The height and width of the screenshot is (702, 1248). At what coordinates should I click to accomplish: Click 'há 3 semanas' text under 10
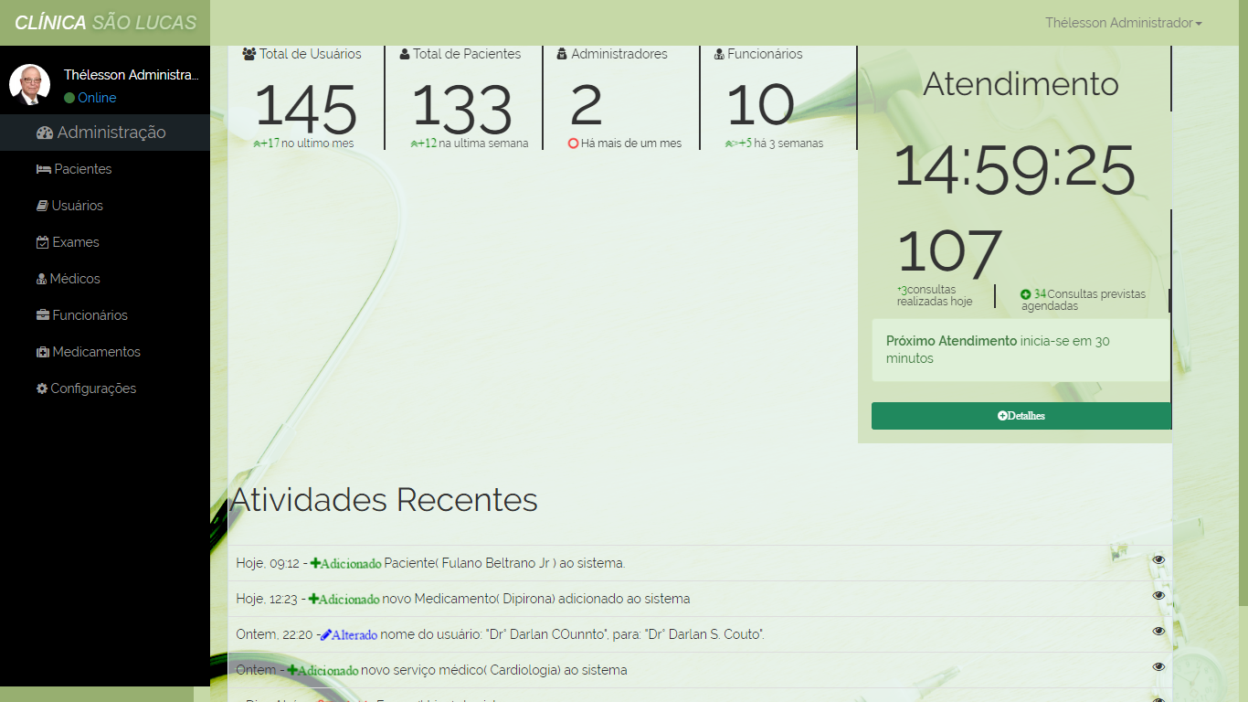[788, 144]
